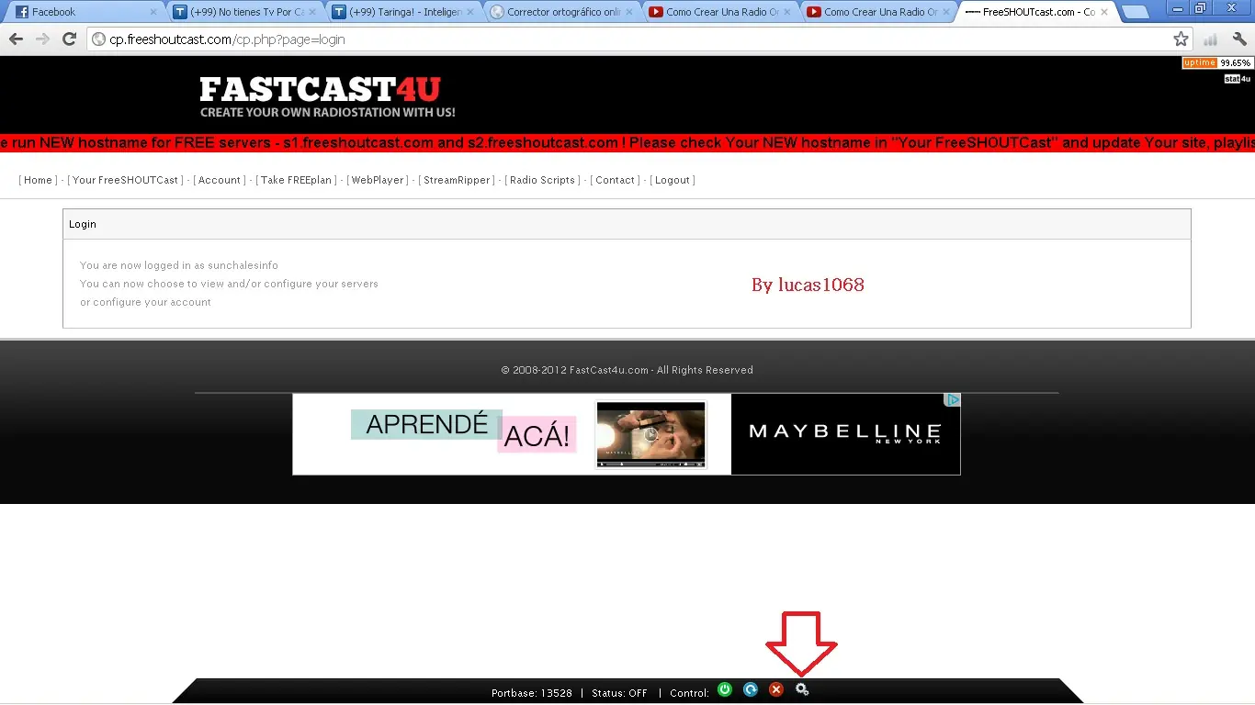Switch to the Taringa! - Inteligen tab

pos(401,12)
